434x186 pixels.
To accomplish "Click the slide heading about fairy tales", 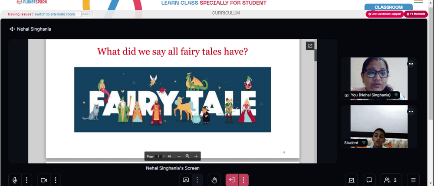I will click(172, 51).
